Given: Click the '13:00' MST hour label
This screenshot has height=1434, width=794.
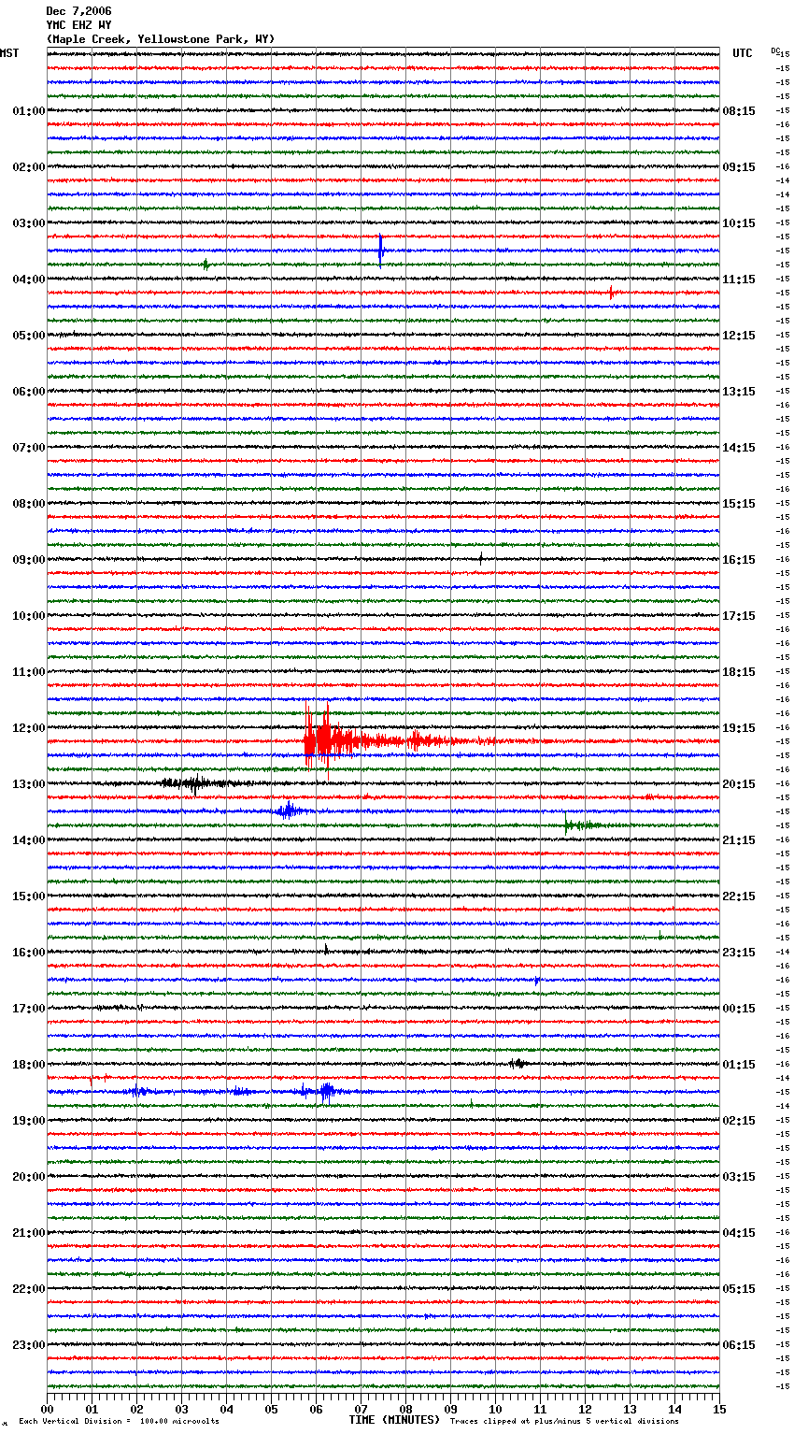Looking at the screenshot, I should pos(29,784).
